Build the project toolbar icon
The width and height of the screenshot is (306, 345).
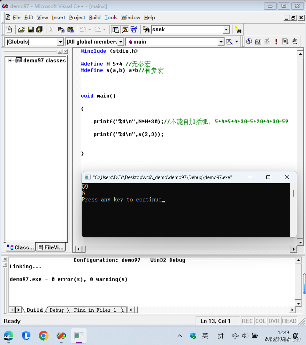tap(258, 41)
